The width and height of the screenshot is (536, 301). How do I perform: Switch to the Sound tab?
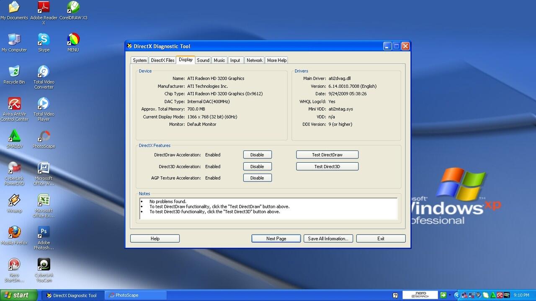tap(203, 60)
